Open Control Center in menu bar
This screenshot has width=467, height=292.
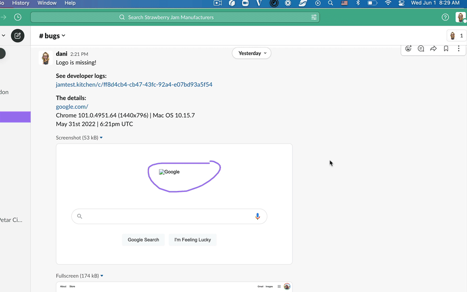pyautogui.click(x=402, y=3)
